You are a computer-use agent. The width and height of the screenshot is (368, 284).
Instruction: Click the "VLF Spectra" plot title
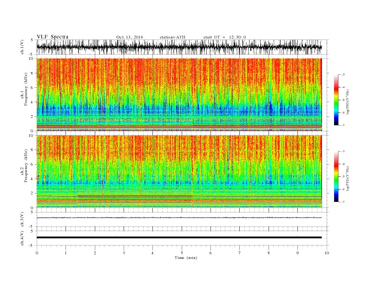click(53, 37)
